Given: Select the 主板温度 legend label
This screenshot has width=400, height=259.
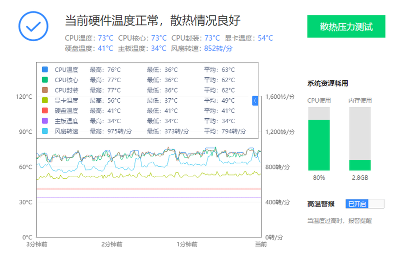Looking at the screenshot, I should pyautogui.click(x=66, y=121).
